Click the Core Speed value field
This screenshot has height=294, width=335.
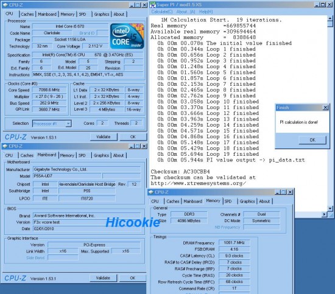(49, 90)
